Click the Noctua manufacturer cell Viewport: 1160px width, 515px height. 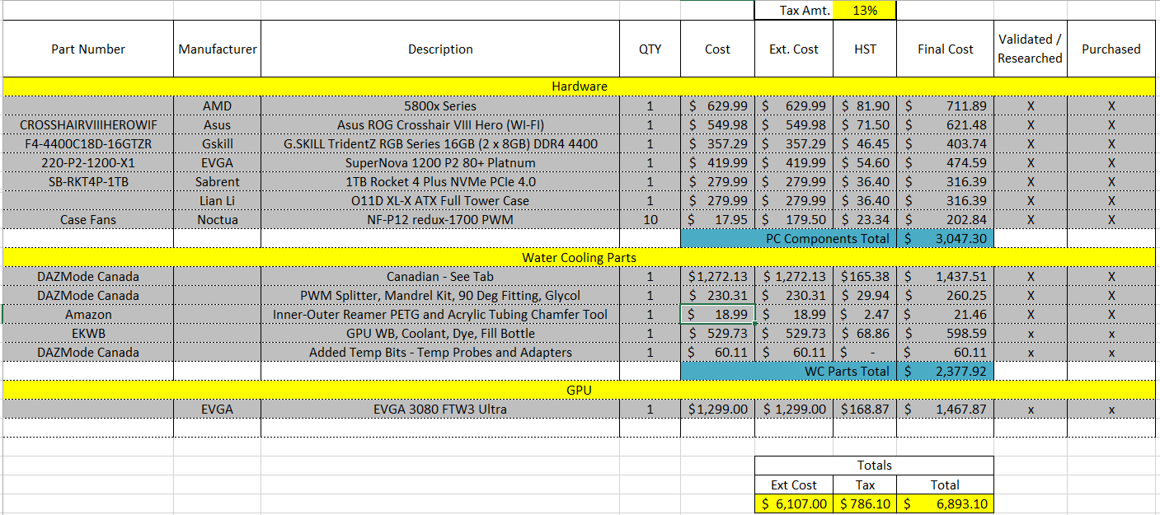(218, 220)
